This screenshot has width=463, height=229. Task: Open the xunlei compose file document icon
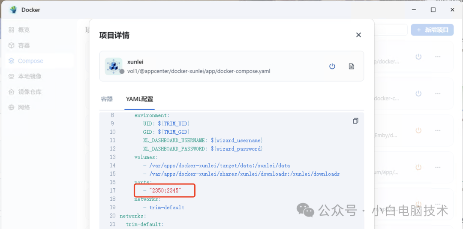coord(352,66)
